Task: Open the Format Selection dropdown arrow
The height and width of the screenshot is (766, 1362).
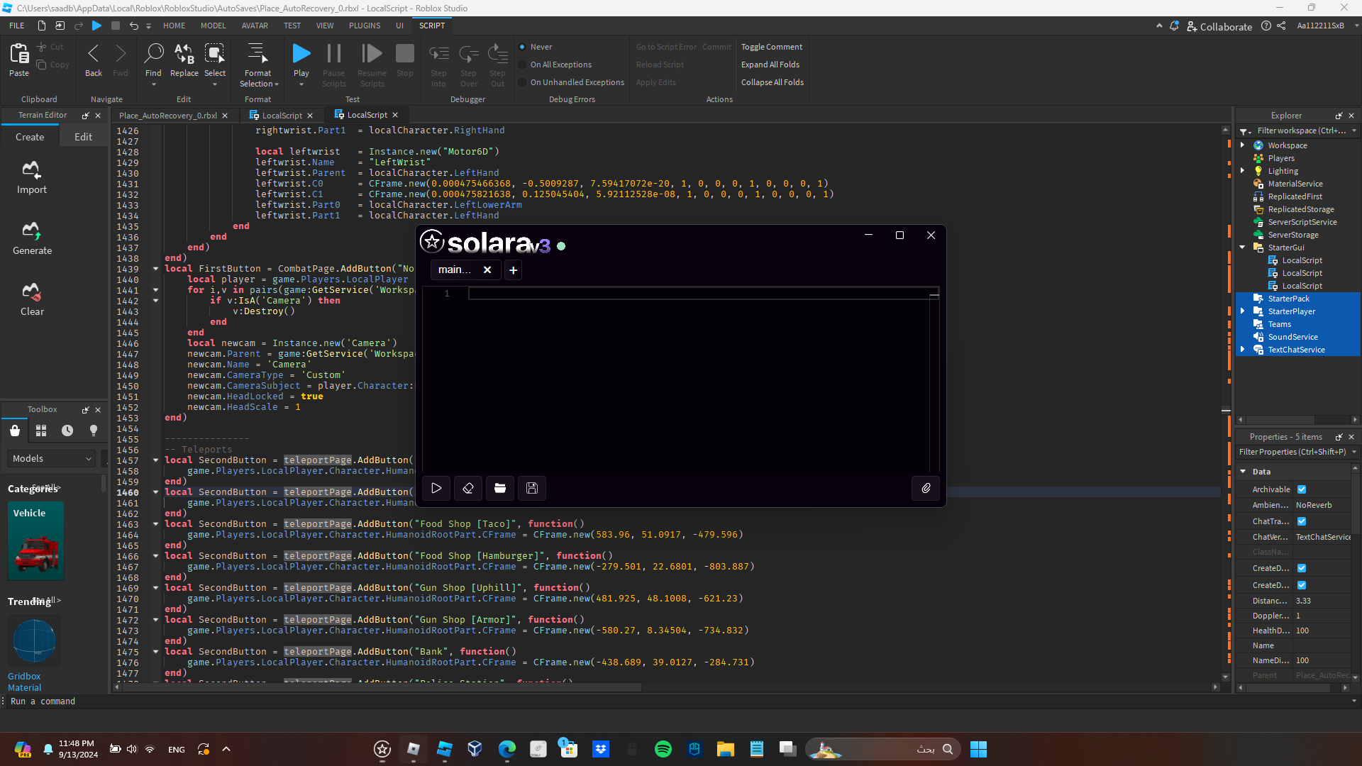Action: [x=277, y=84]
